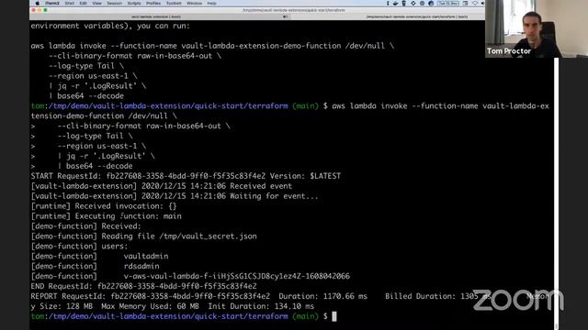Click the bottom shell prompt cursor
588x330 pixels.
(x=334, y=316)
